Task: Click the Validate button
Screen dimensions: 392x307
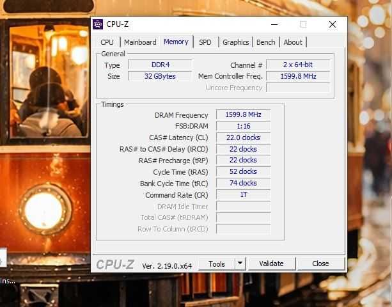Action: coord(271,264)
